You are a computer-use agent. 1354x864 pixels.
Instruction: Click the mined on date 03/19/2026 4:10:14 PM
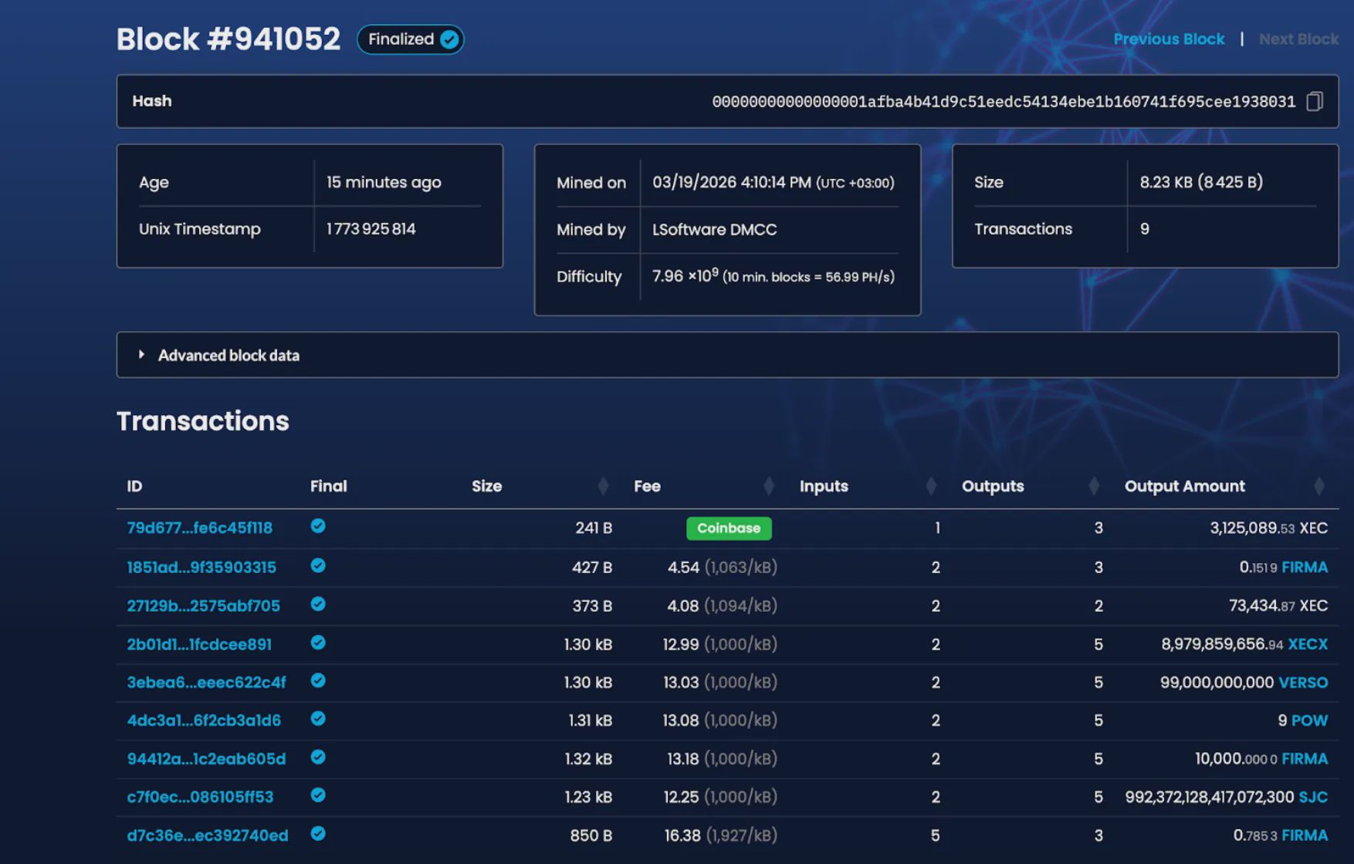[731, 182]
